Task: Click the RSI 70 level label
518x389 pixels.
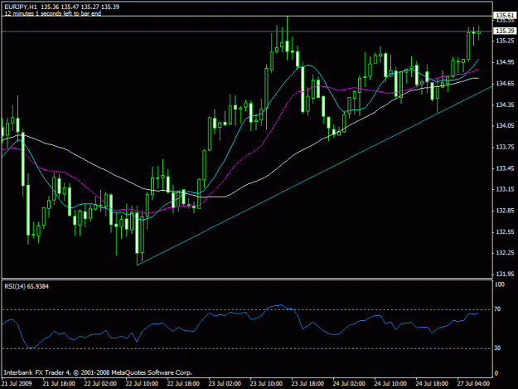Action: [497, 309]
